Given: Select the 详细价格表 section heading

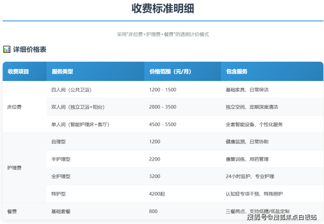Looking at the screenshot, I should [x=29, y=49].
